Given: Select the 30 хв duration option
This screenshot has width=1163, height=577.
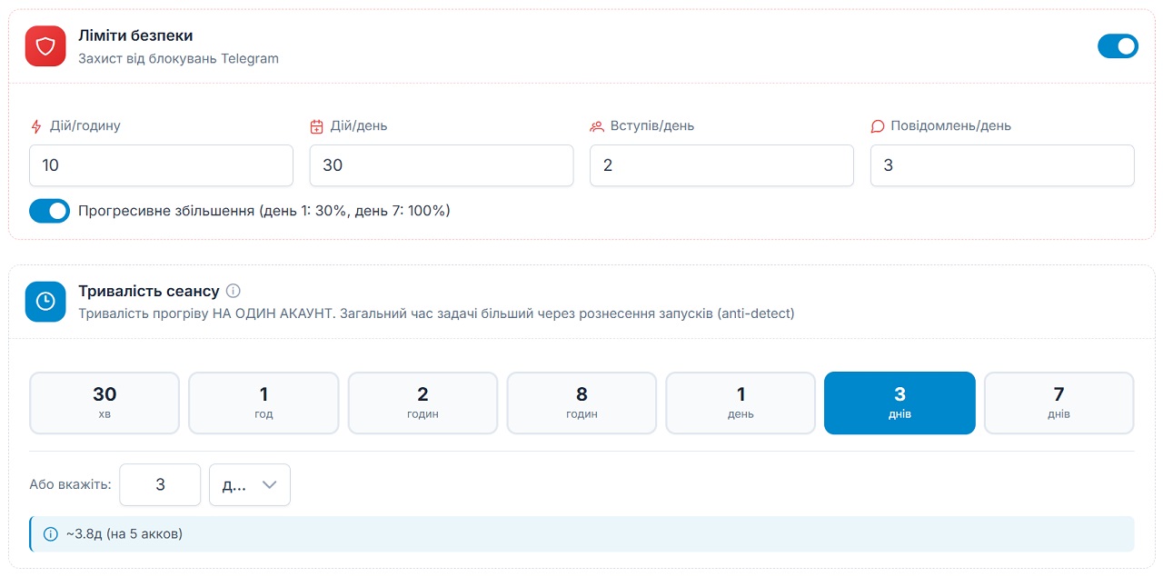Looking at the screenshot, I should [x=104, y=403].
